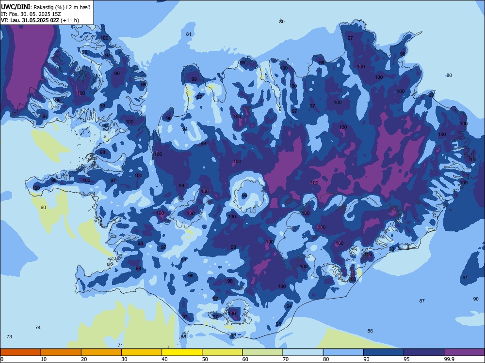Pick the pale yellow 50–60 legend swatch

222,352
